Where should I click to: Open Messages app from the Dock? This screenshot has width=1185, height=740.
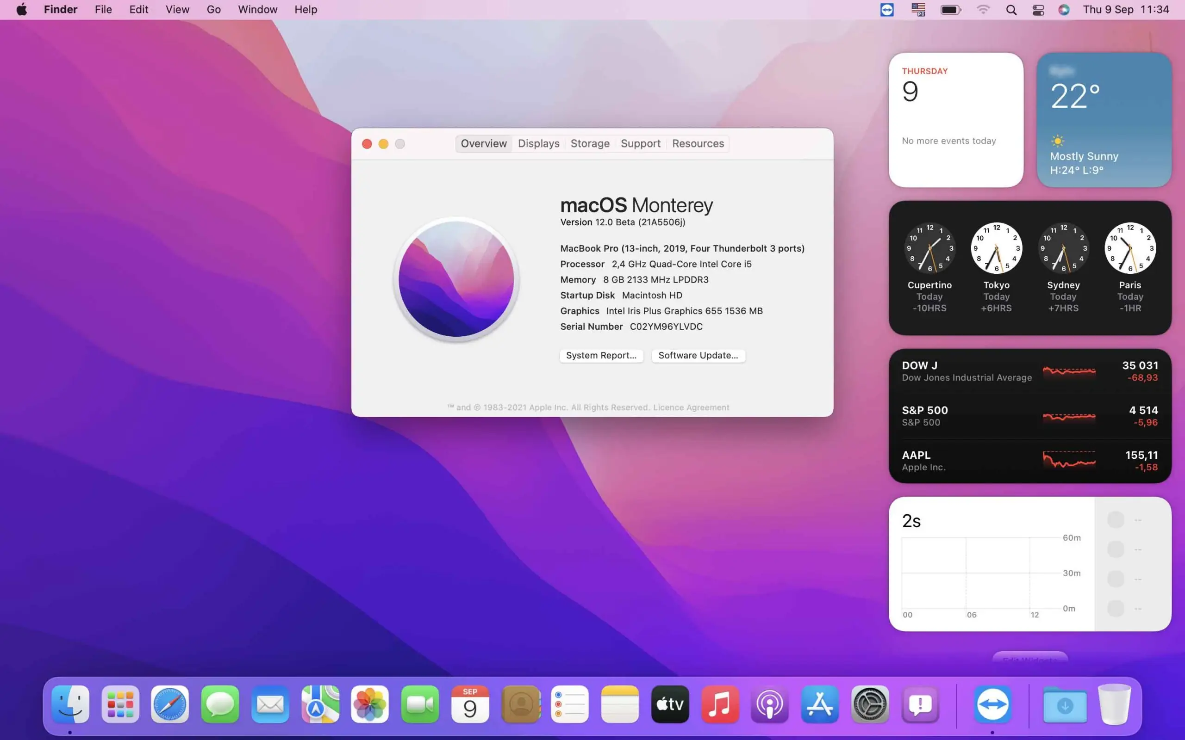(220, 704)
